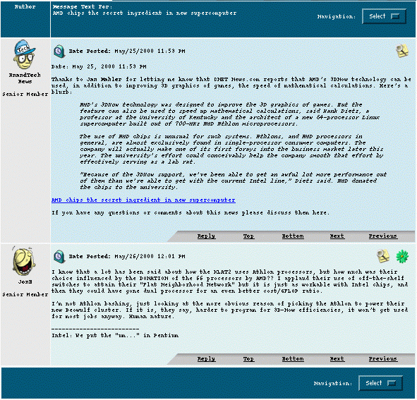Click green ICQ flower icon in JonB post

(402, 257)
